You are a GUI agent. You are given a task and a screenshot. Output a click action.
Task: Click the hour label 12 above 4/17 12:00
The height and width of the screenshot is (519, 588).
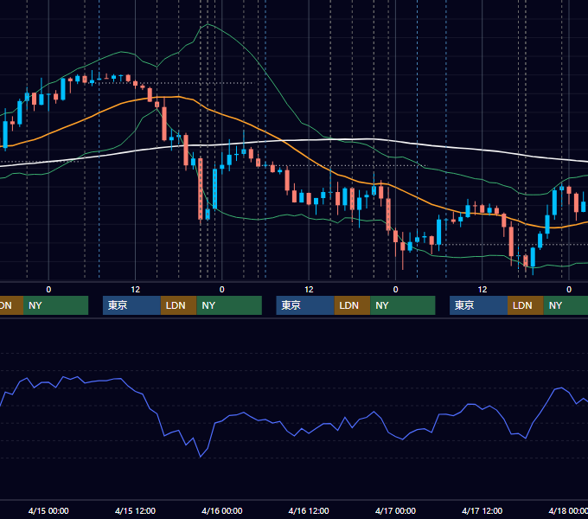483,290
